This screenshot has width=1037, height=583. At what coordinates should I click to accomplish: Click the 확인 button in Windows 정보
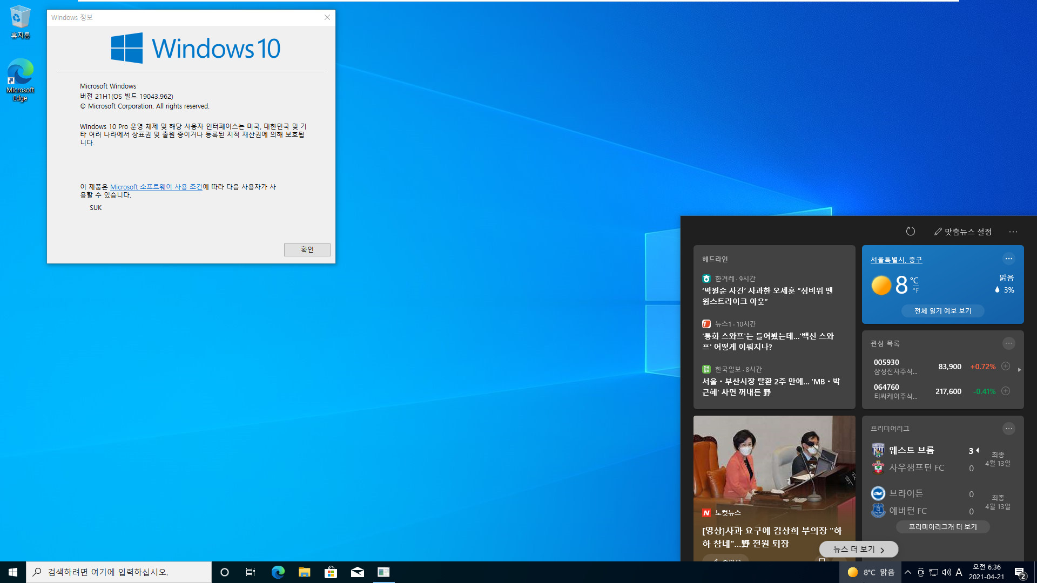point(307,249)
